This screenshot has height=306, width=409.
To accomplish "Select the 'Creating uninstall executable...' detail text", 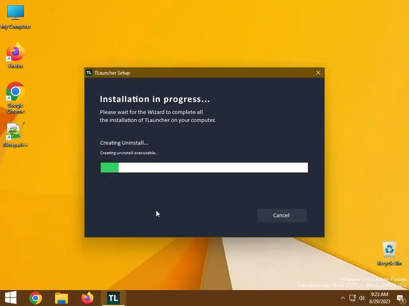I will [x=129, y=153].
